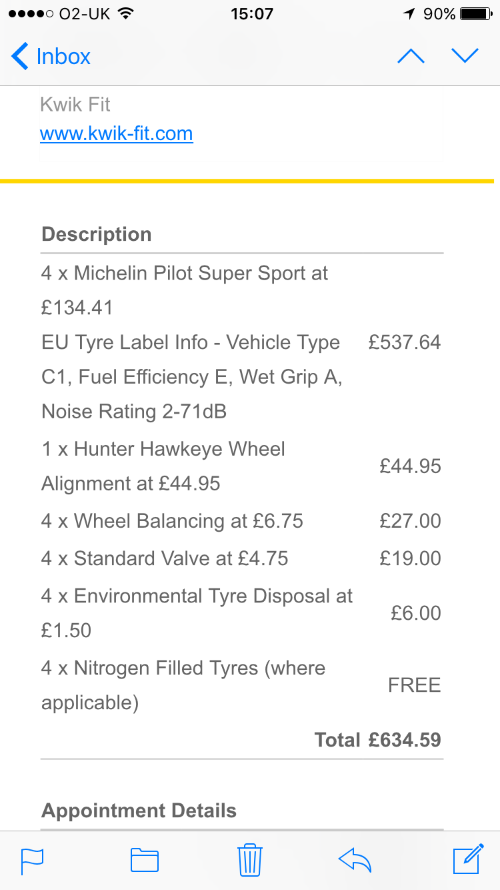Tap the Description heading
Screen dimensions: 500x890
[97, 234]
